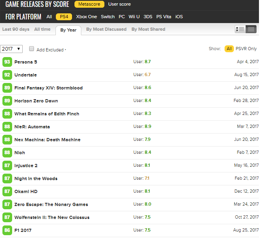Viewport: 261px width, 238px height.
Task: Choose the Switch platform
Action: (108, 17)
